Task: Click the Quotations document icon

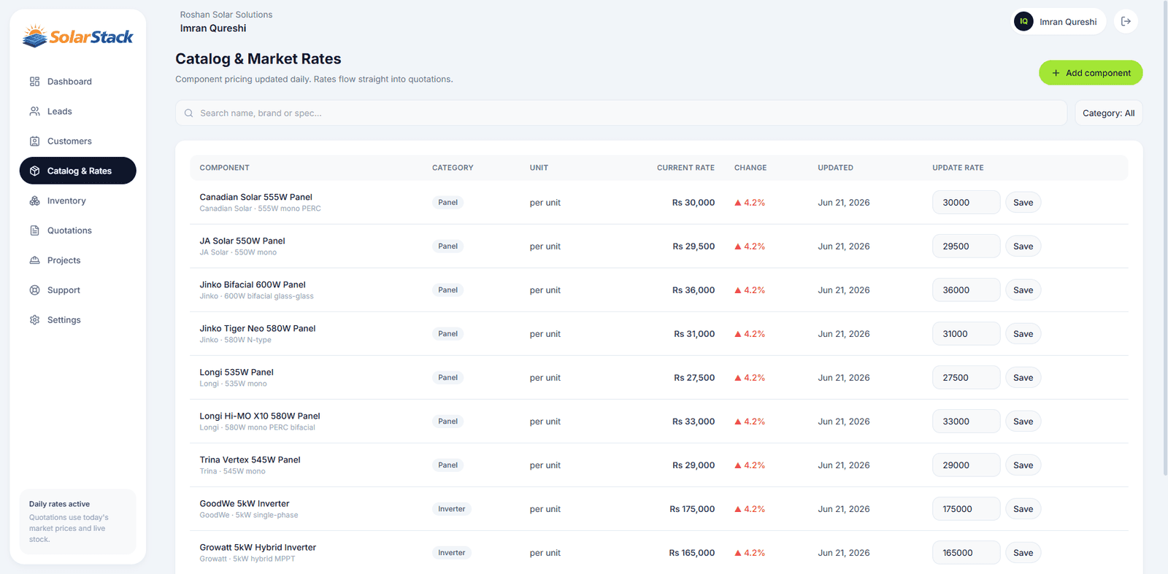Action: (x=34, y=230)
